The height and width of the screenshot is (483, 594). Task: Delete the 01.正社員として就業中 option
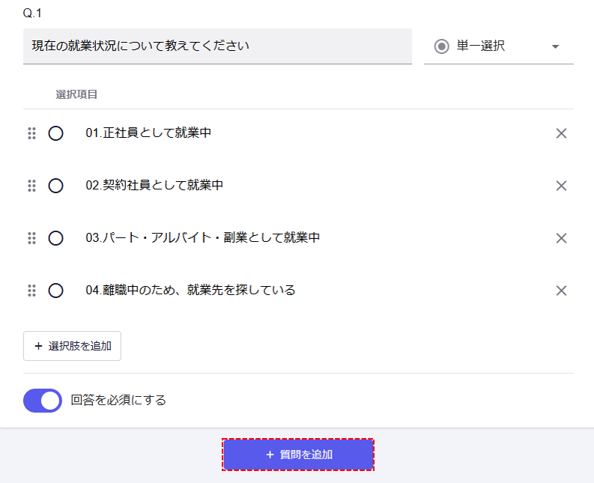561,133
